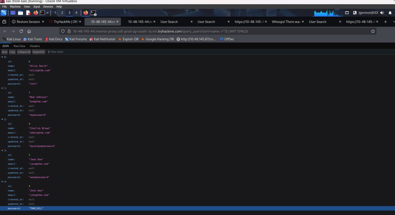Reload the current page

click(21, 31)
